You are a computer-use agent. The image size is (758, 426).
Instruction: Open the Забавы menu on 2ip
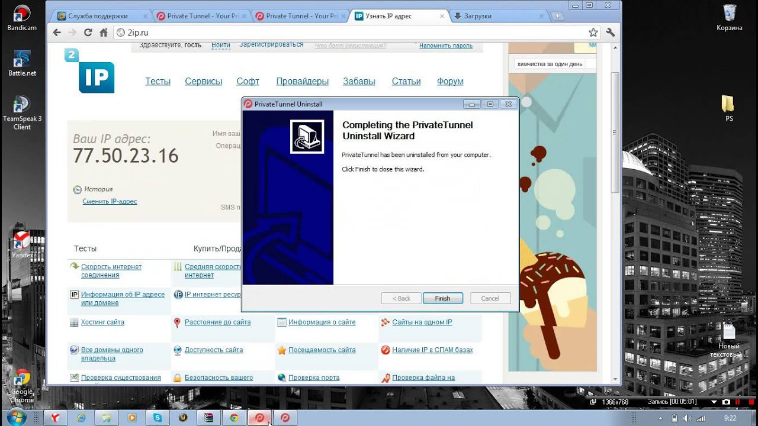pyautogui.click(x=359, y=82)
